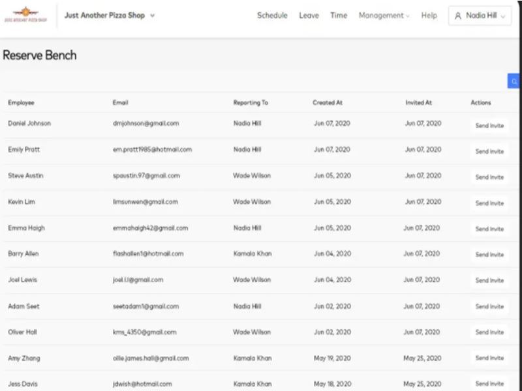
Task: Expand the Just Another Pizza Shop dropdown
Action: (x=152, y=16)
